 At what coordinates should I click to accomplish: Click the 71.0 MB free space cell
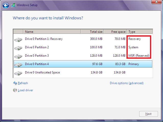(120, 47)
